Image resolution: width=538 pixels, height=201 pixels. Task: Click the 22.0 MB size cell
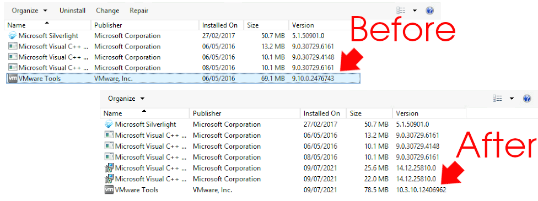coord(376,179)
